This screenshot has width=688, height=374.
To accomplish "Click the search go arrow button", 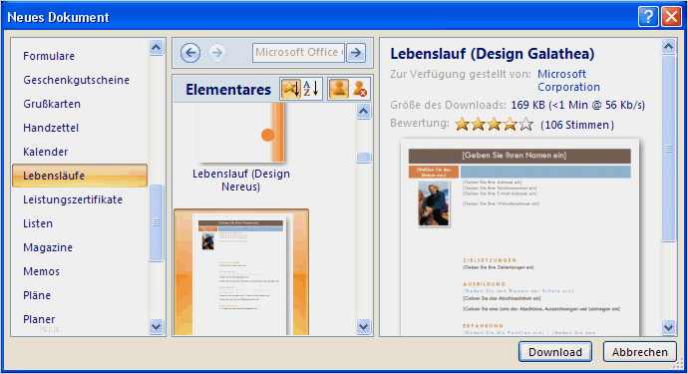I will (356, 53).
